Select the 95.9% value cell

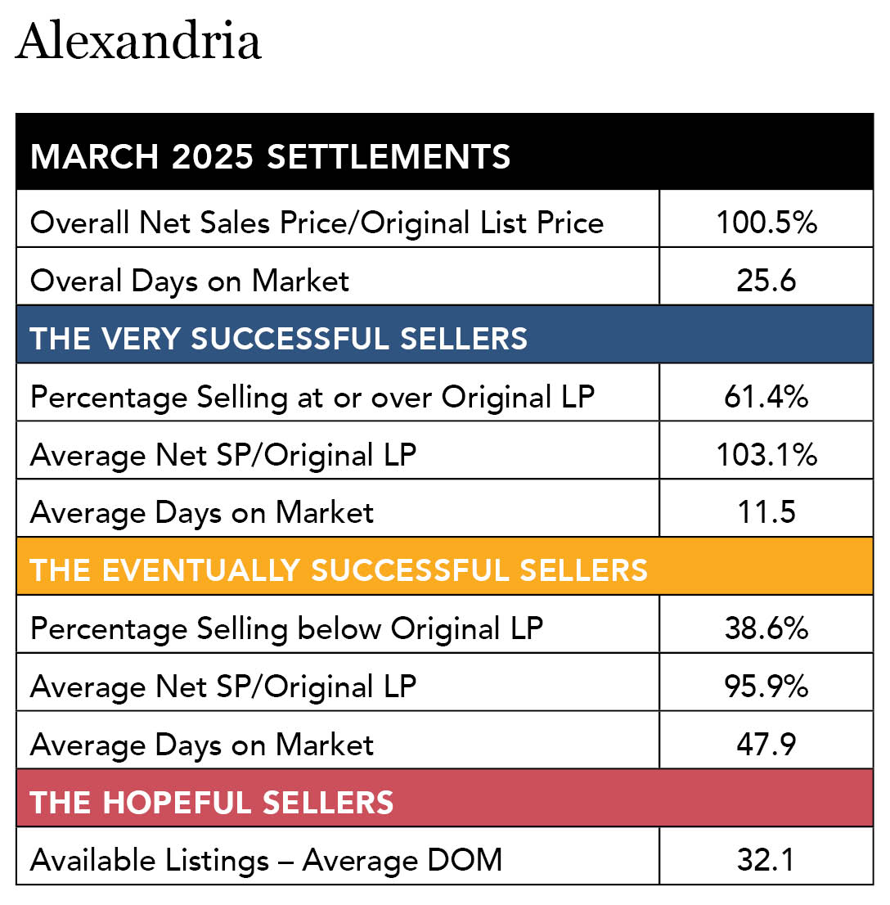[766, 687]
